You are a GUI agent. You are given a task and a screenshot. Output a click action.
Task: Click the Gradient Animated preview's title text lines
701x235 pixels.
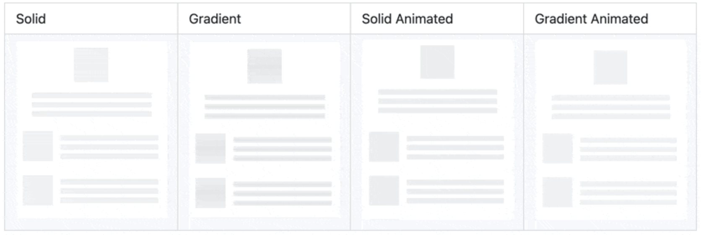pyautogui.click(x=611, y=107)
